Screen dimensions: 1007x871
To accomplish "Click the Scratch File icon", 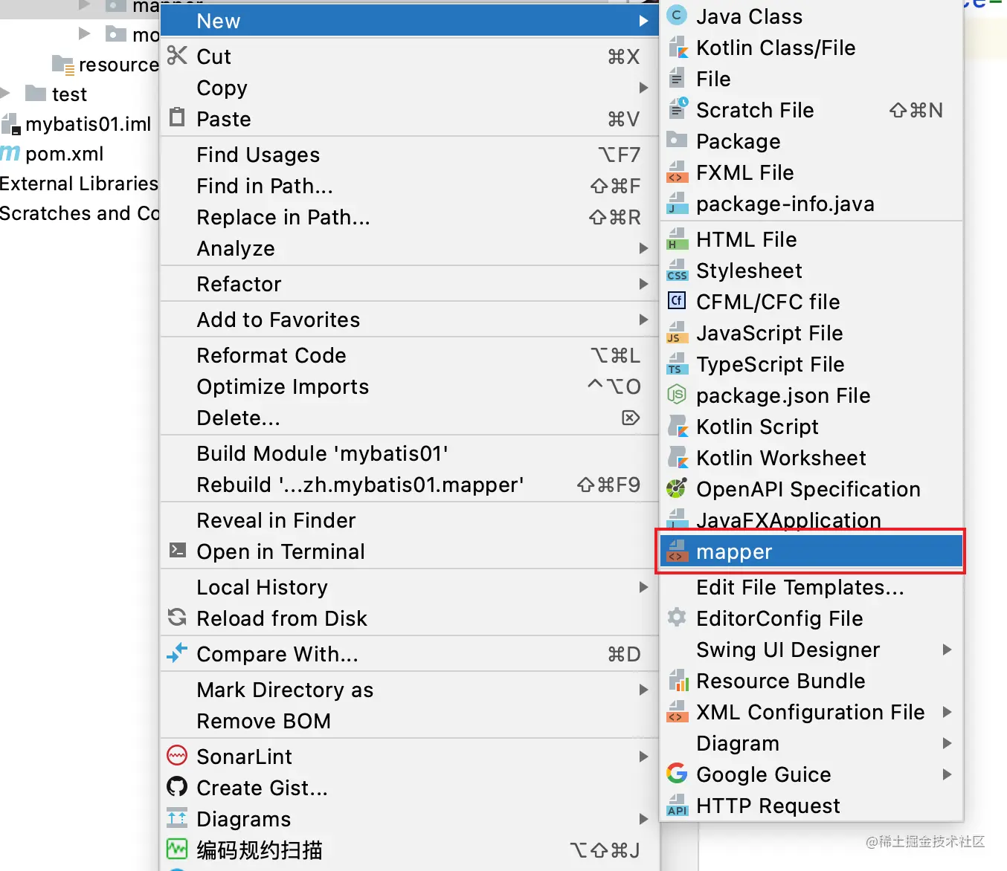I will click(x=678, y=109).
